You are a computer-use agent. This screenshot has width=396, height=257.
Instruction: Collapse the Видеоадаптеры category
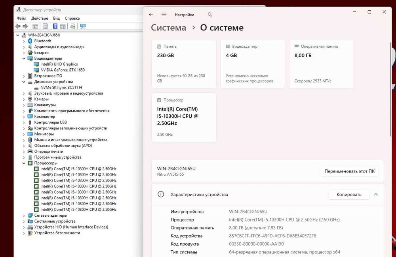coord(24,58)
